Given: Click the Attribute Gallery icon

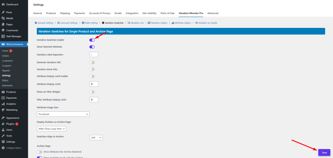Looking at the screenshot, I should [173, 23].
